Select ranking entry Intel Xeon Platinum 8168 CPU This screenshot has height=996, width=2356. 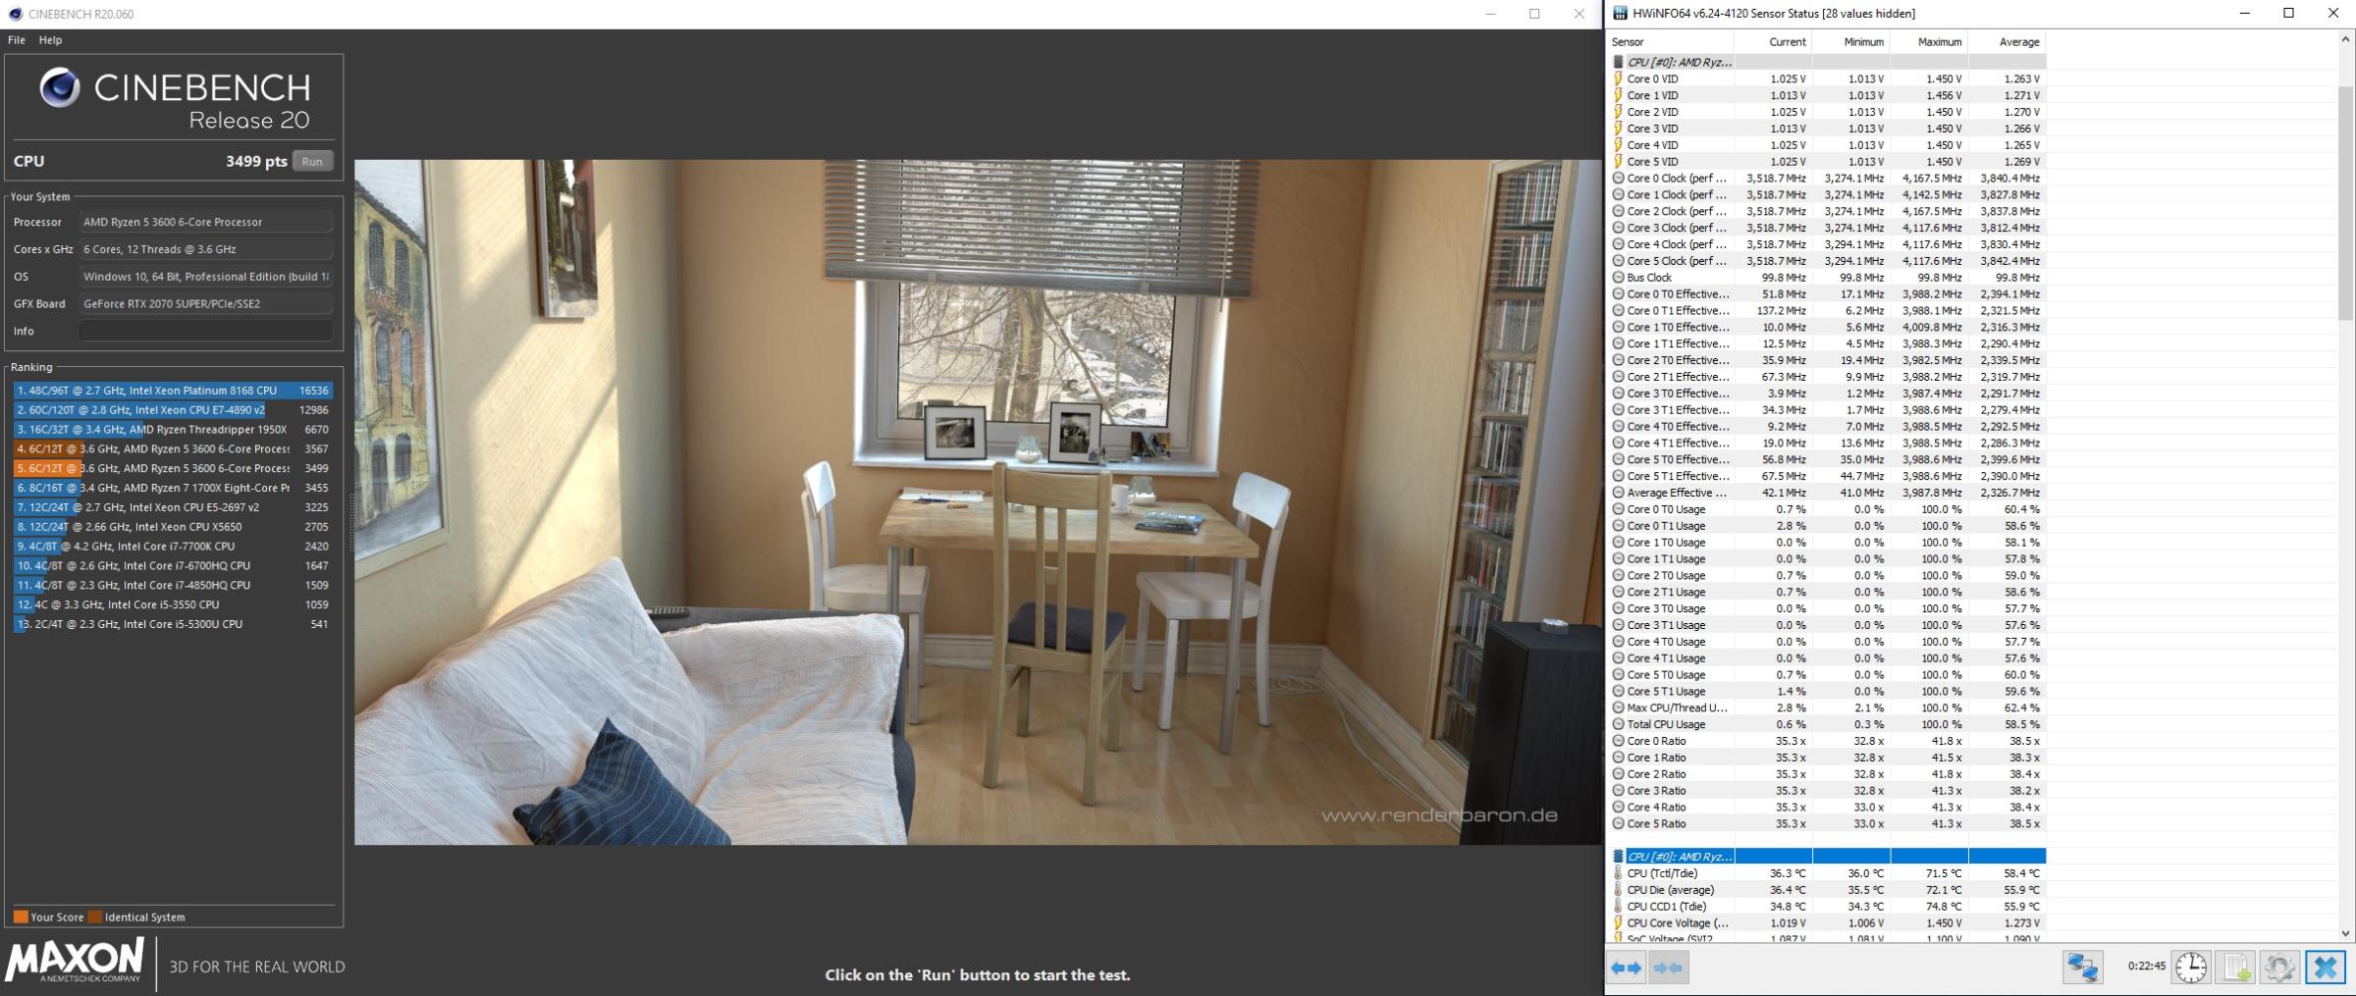click(x=173, y=391)
